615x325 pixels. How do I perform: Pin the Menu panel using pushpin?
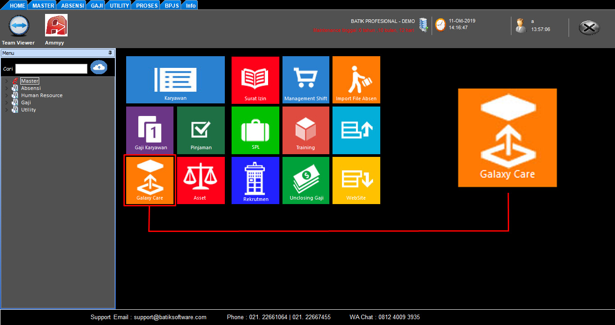(x=110, y=53)
